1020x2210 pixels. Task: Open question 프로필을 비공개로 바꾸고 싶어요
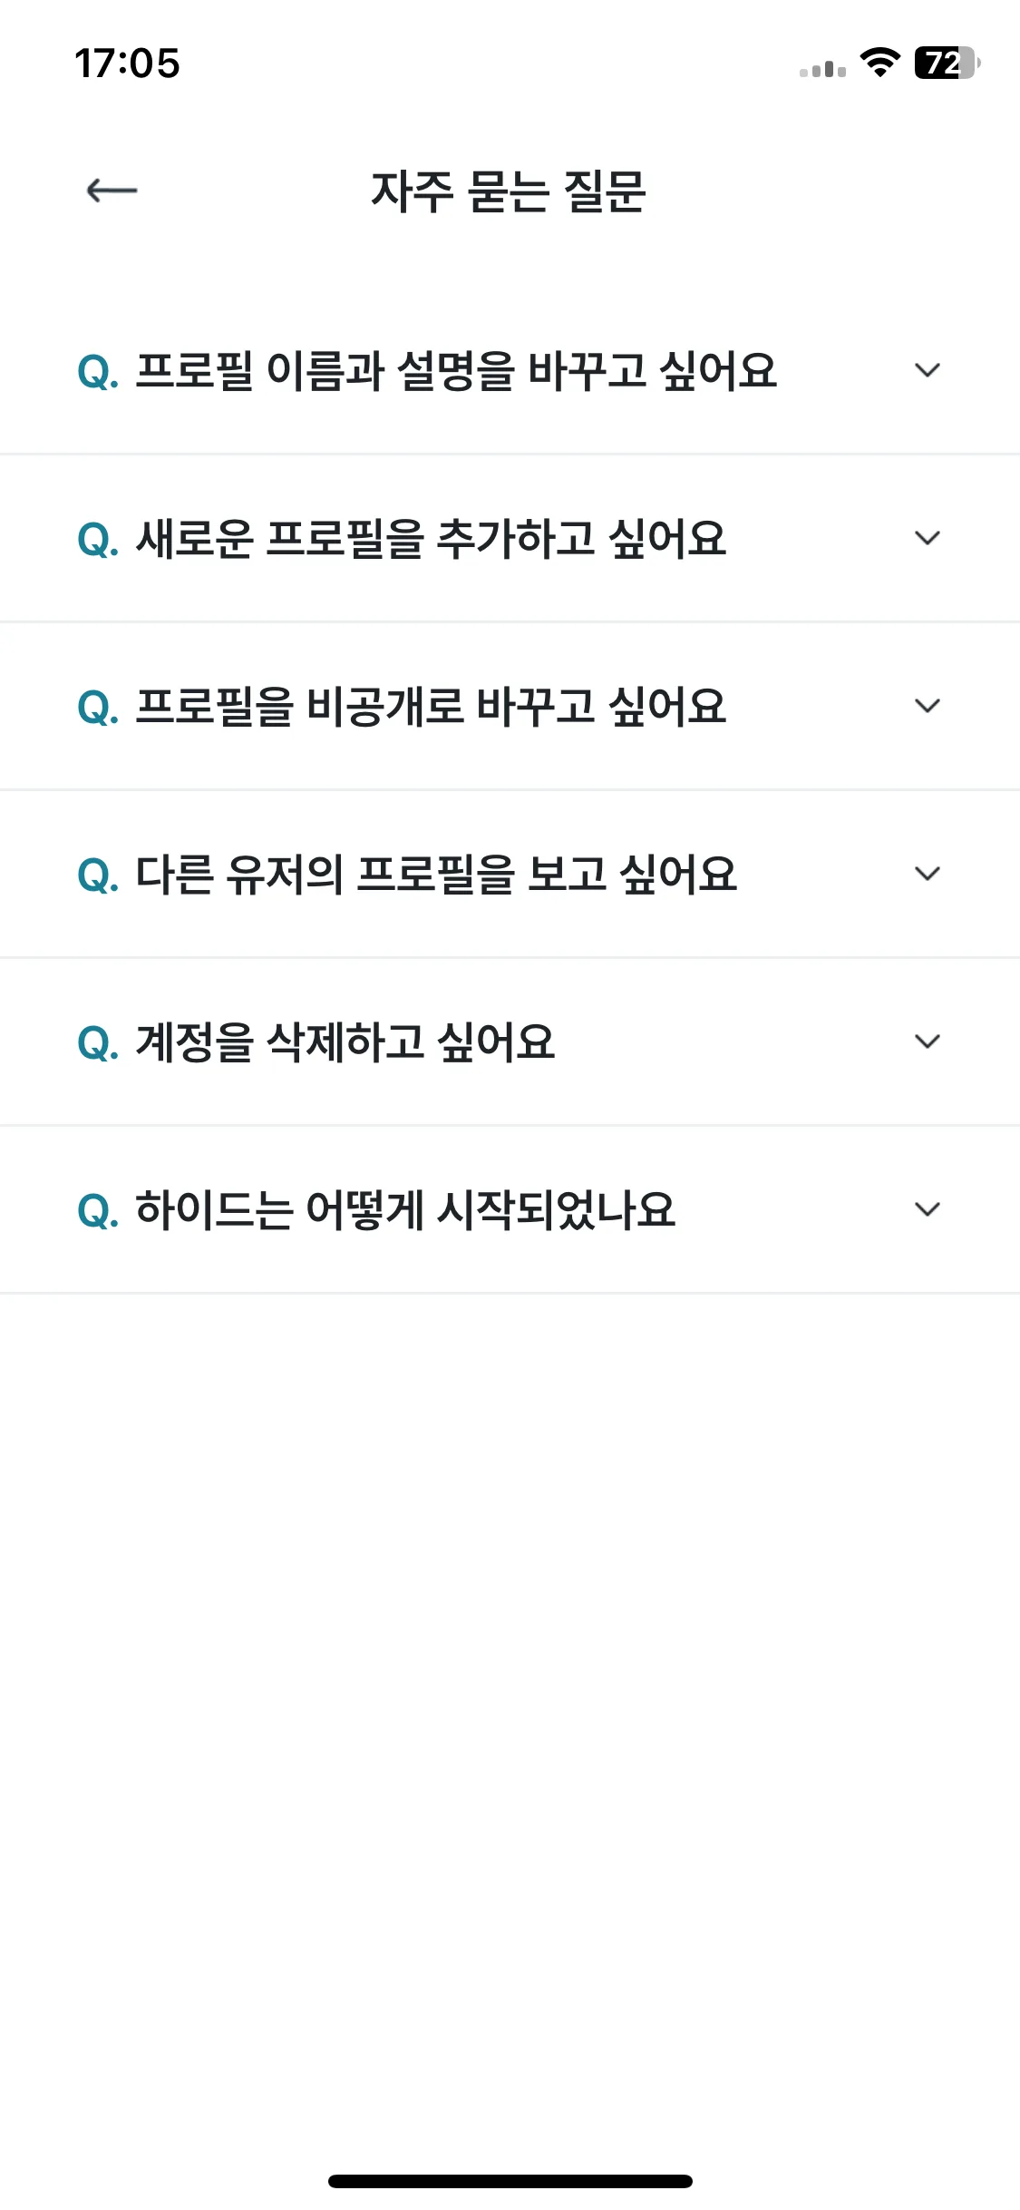[x=510, y=706]
